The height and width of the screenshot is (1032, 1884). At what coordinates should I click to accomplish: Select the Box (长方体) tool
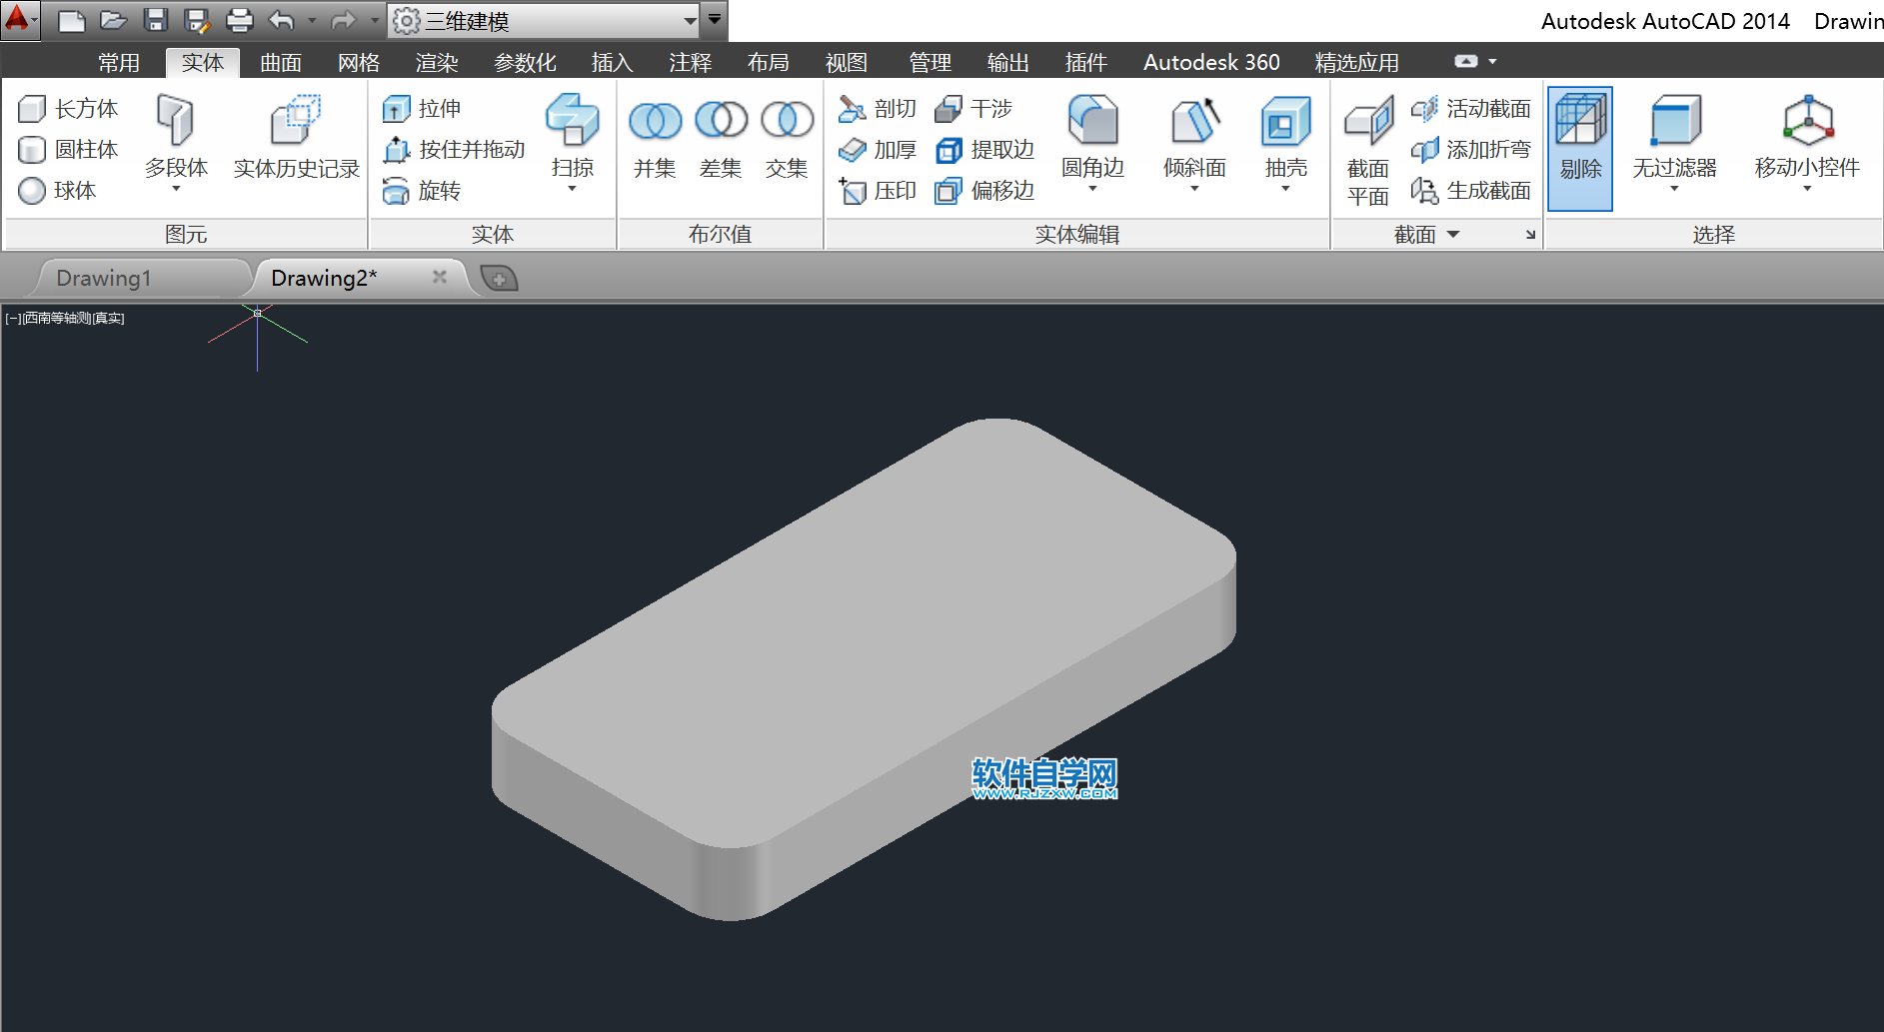click(x=68, y=108)
